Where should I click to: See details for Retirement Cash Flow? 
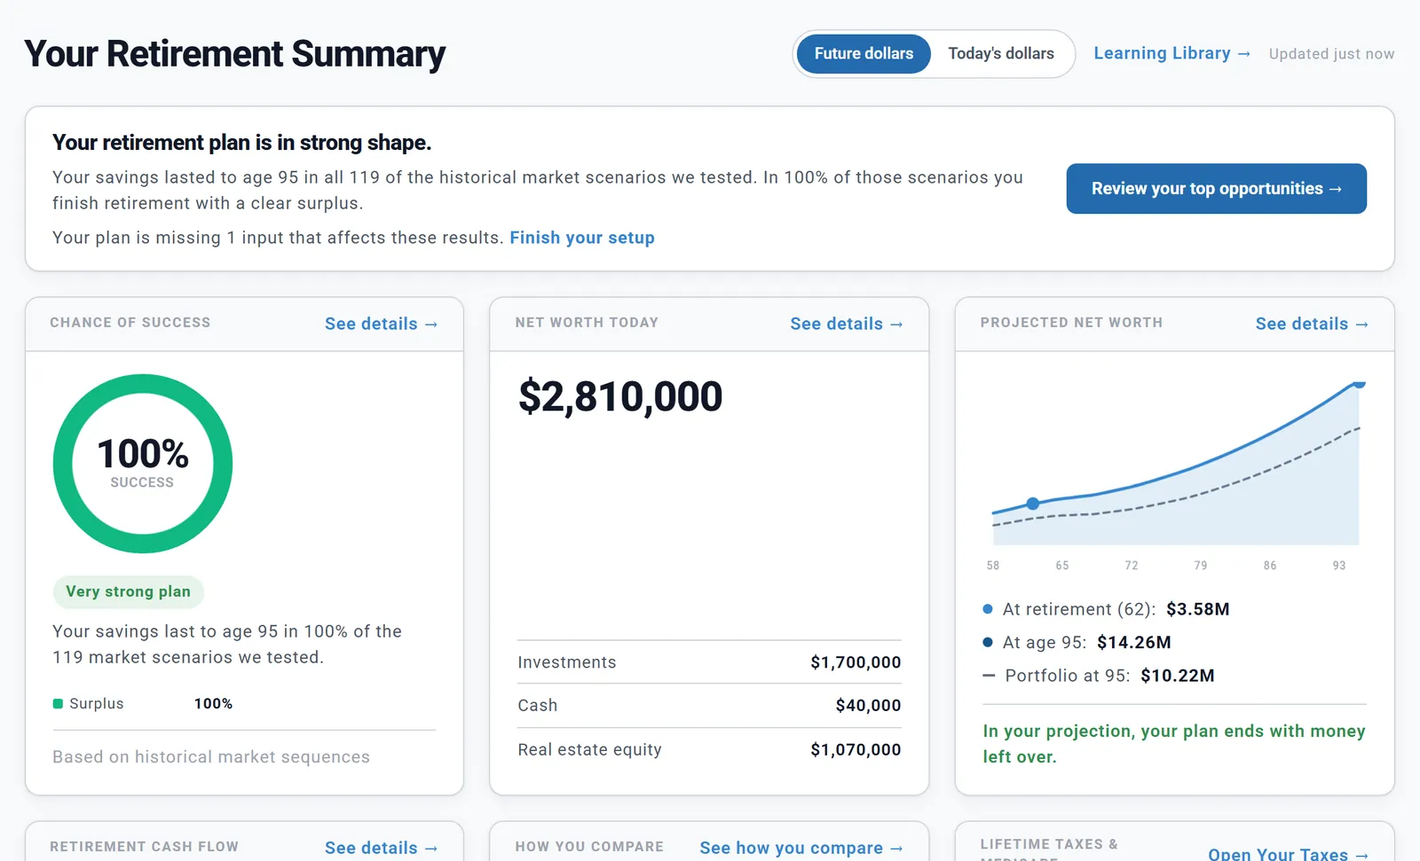(381, 848)
